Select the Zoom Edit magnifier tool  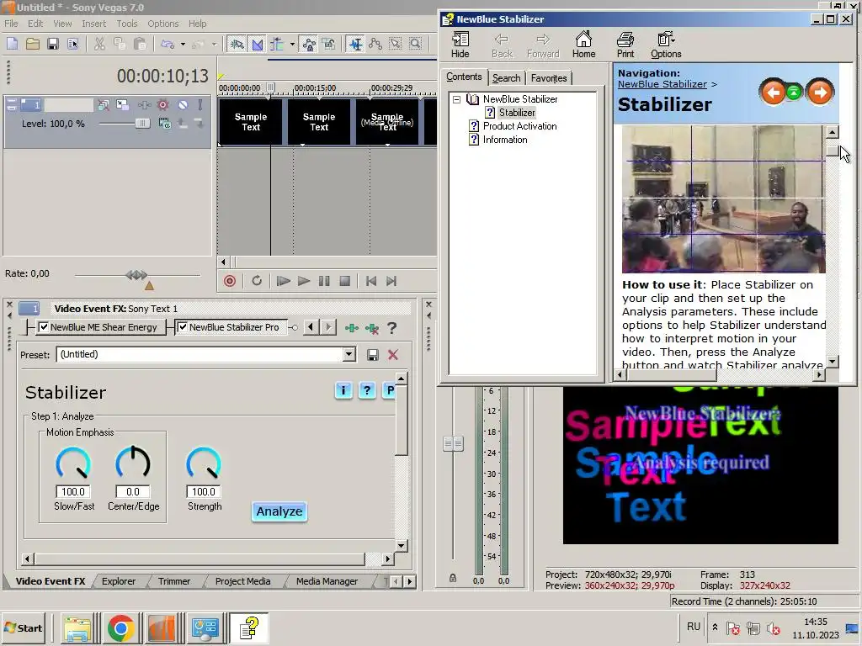[x=416, y=44]
